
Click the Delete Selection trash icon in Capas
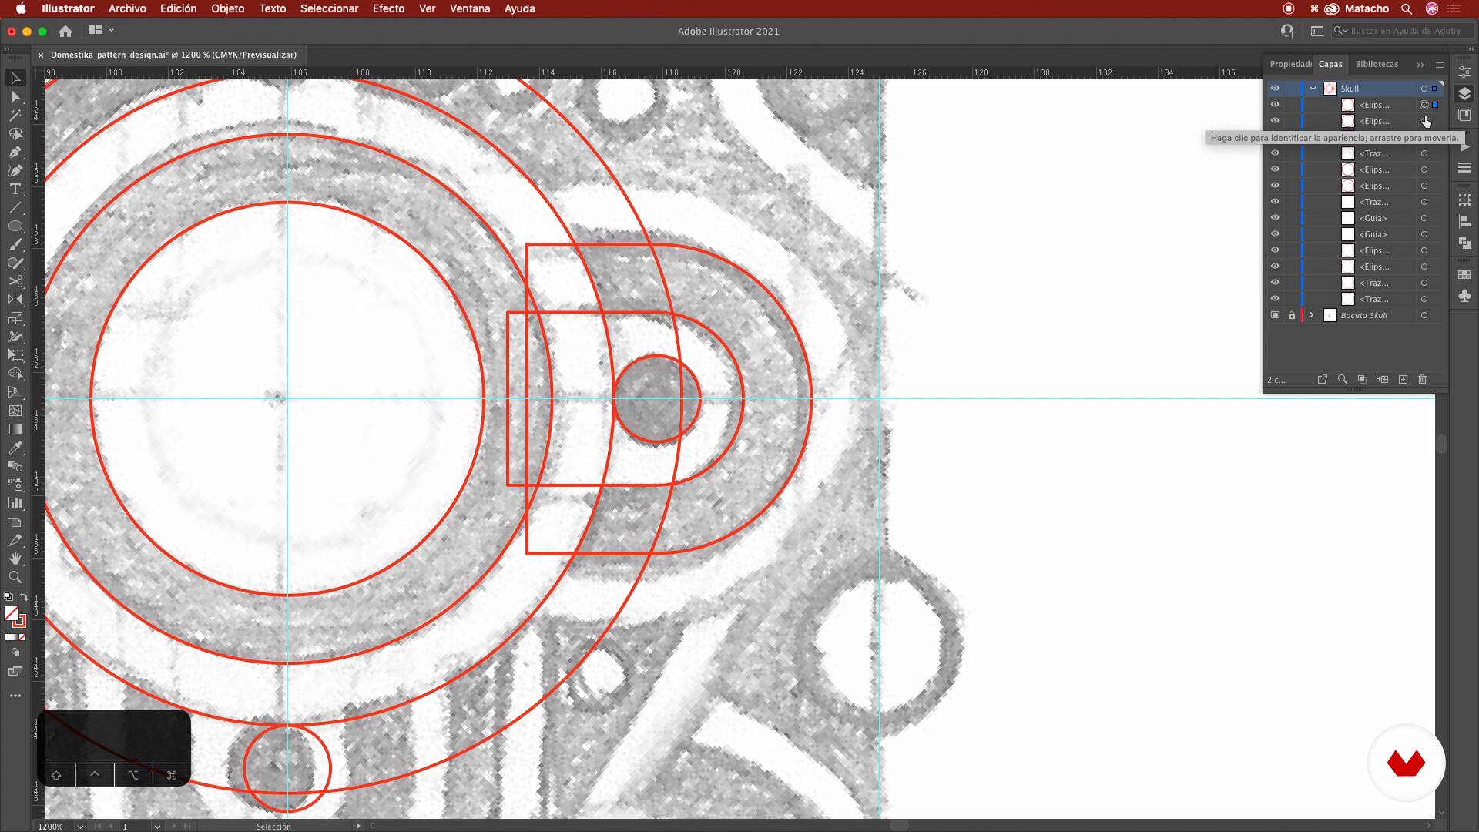pos(1422,379)
